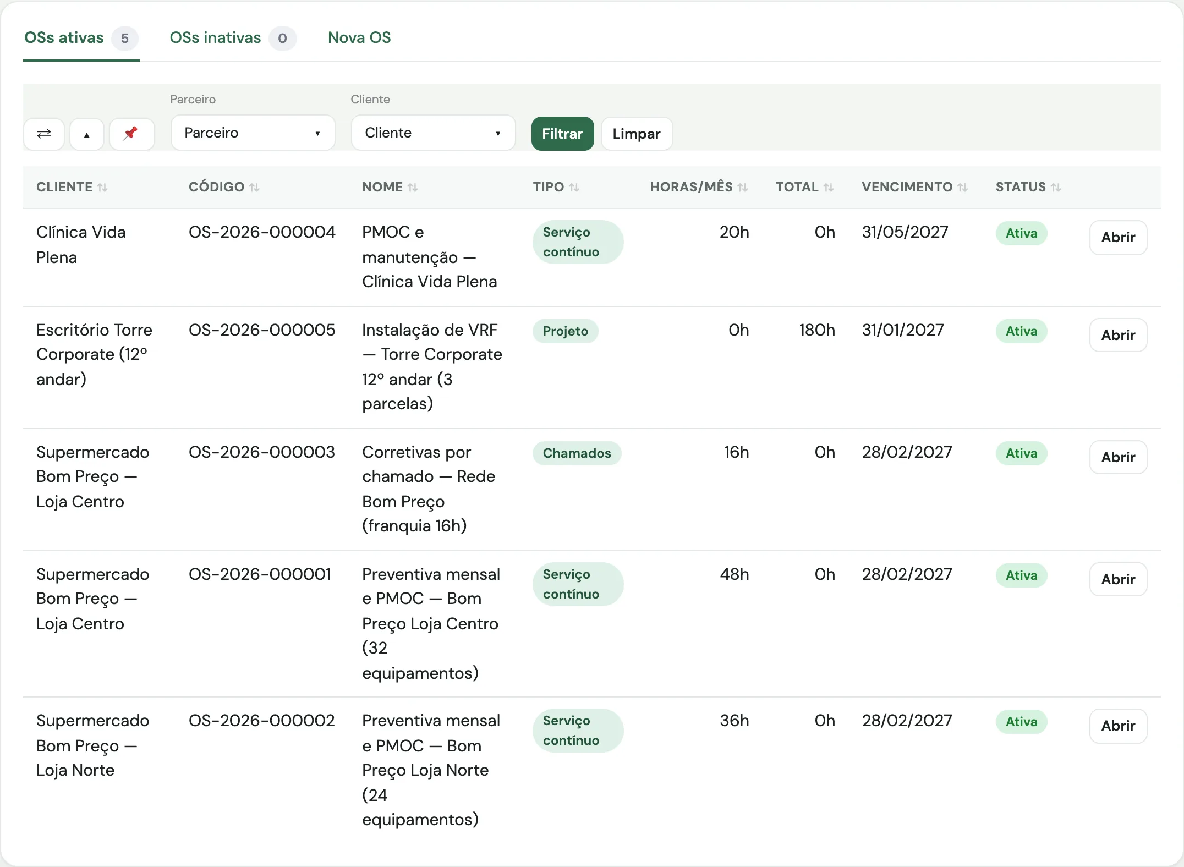The height and width of the screenshot is (867, 1184).
Task: Click the Limpar button
Action: (x=637, y=134)
